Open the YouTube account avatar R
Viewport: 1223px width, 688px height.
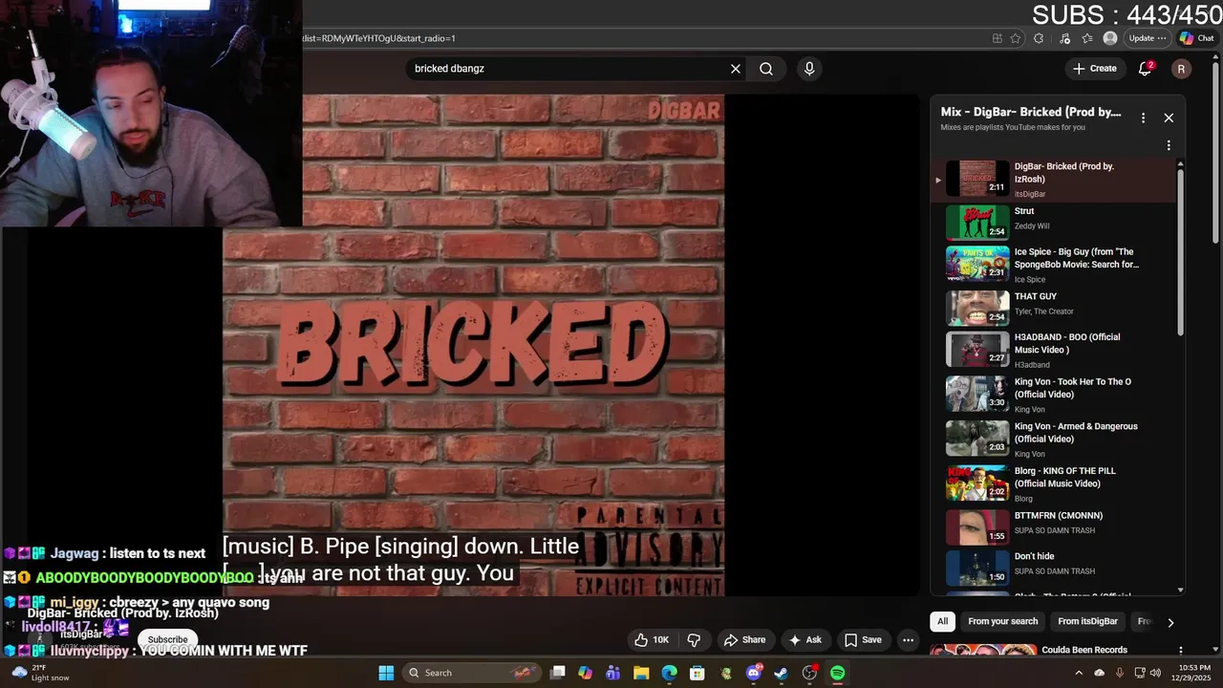pyautogui.click(x=1182, y=69)
